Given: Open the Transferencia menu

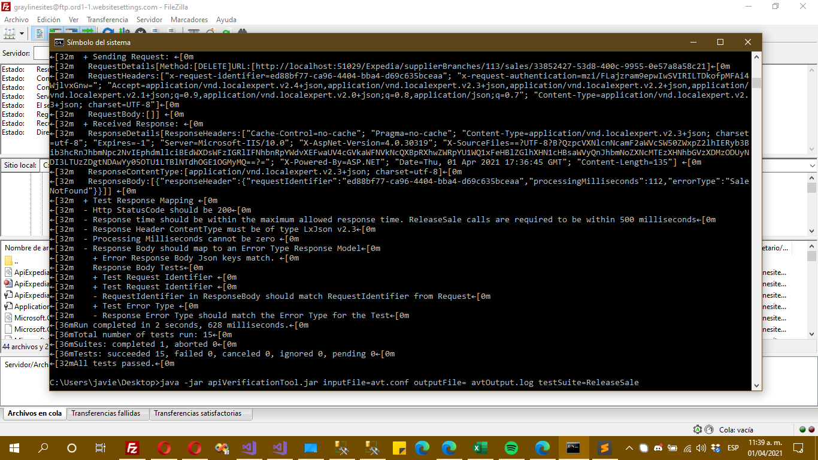Looking at the screenshot, I should 107,20.
